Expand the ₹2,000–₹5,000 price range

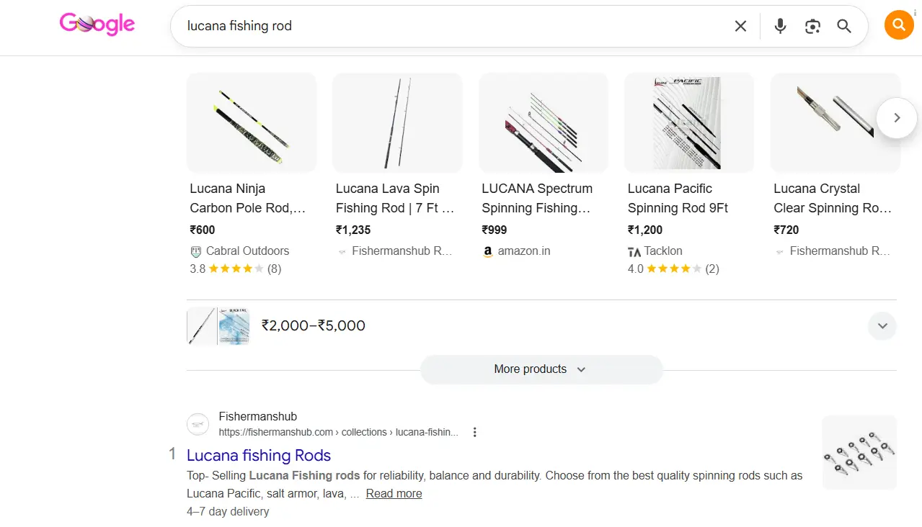882,325
